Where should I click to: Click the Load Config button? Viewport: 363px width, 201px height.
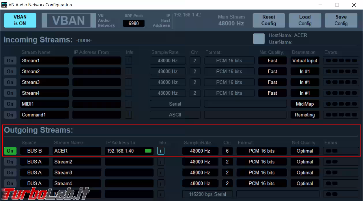point(305,20)
